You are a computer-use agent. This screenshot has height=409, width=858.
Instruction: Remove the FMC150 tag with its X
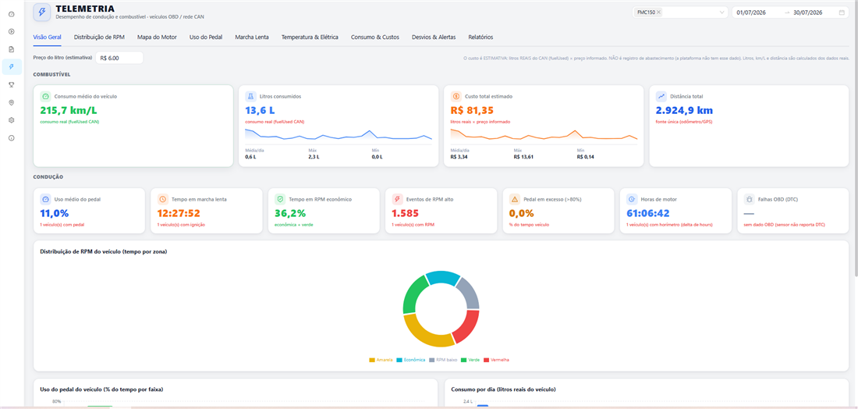[x=658, y=12]
